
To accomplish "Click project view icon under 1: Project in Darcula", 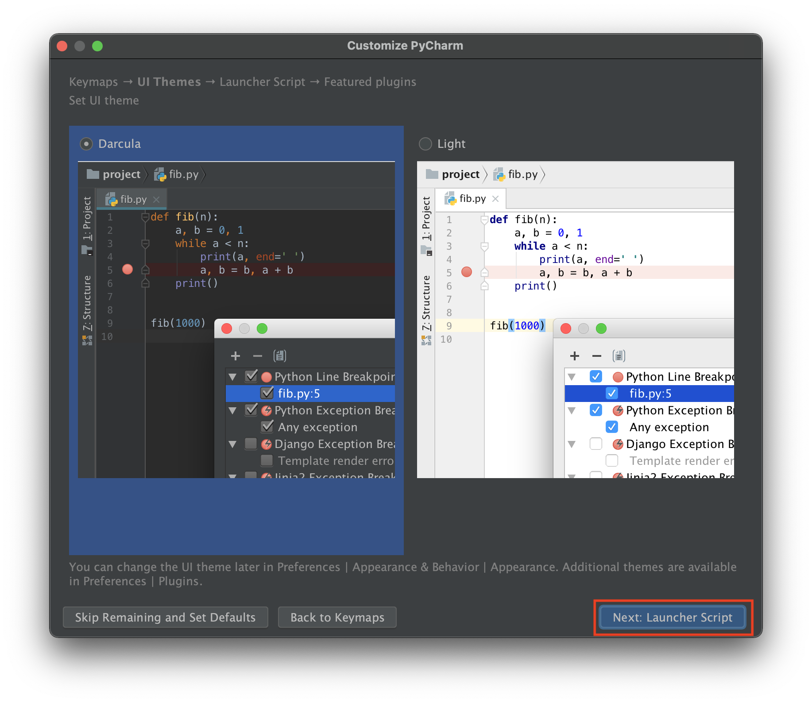I will (87, 251).
